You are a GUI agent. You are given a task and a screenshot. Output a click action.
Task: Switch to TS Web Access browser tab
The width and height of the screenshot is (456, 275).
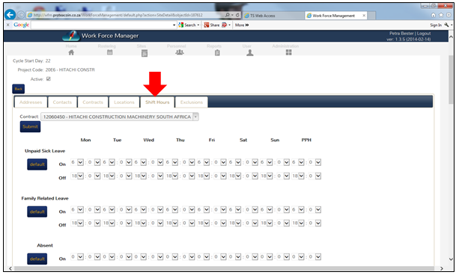(x=273, y=16)
